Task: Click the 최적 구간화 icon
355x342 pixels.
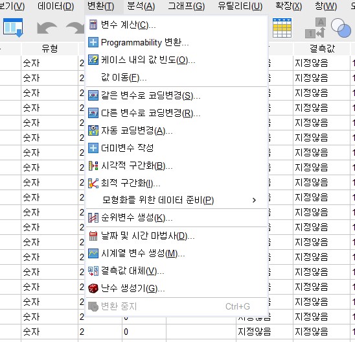Action: pyautogui.click(x=93, y=183)
